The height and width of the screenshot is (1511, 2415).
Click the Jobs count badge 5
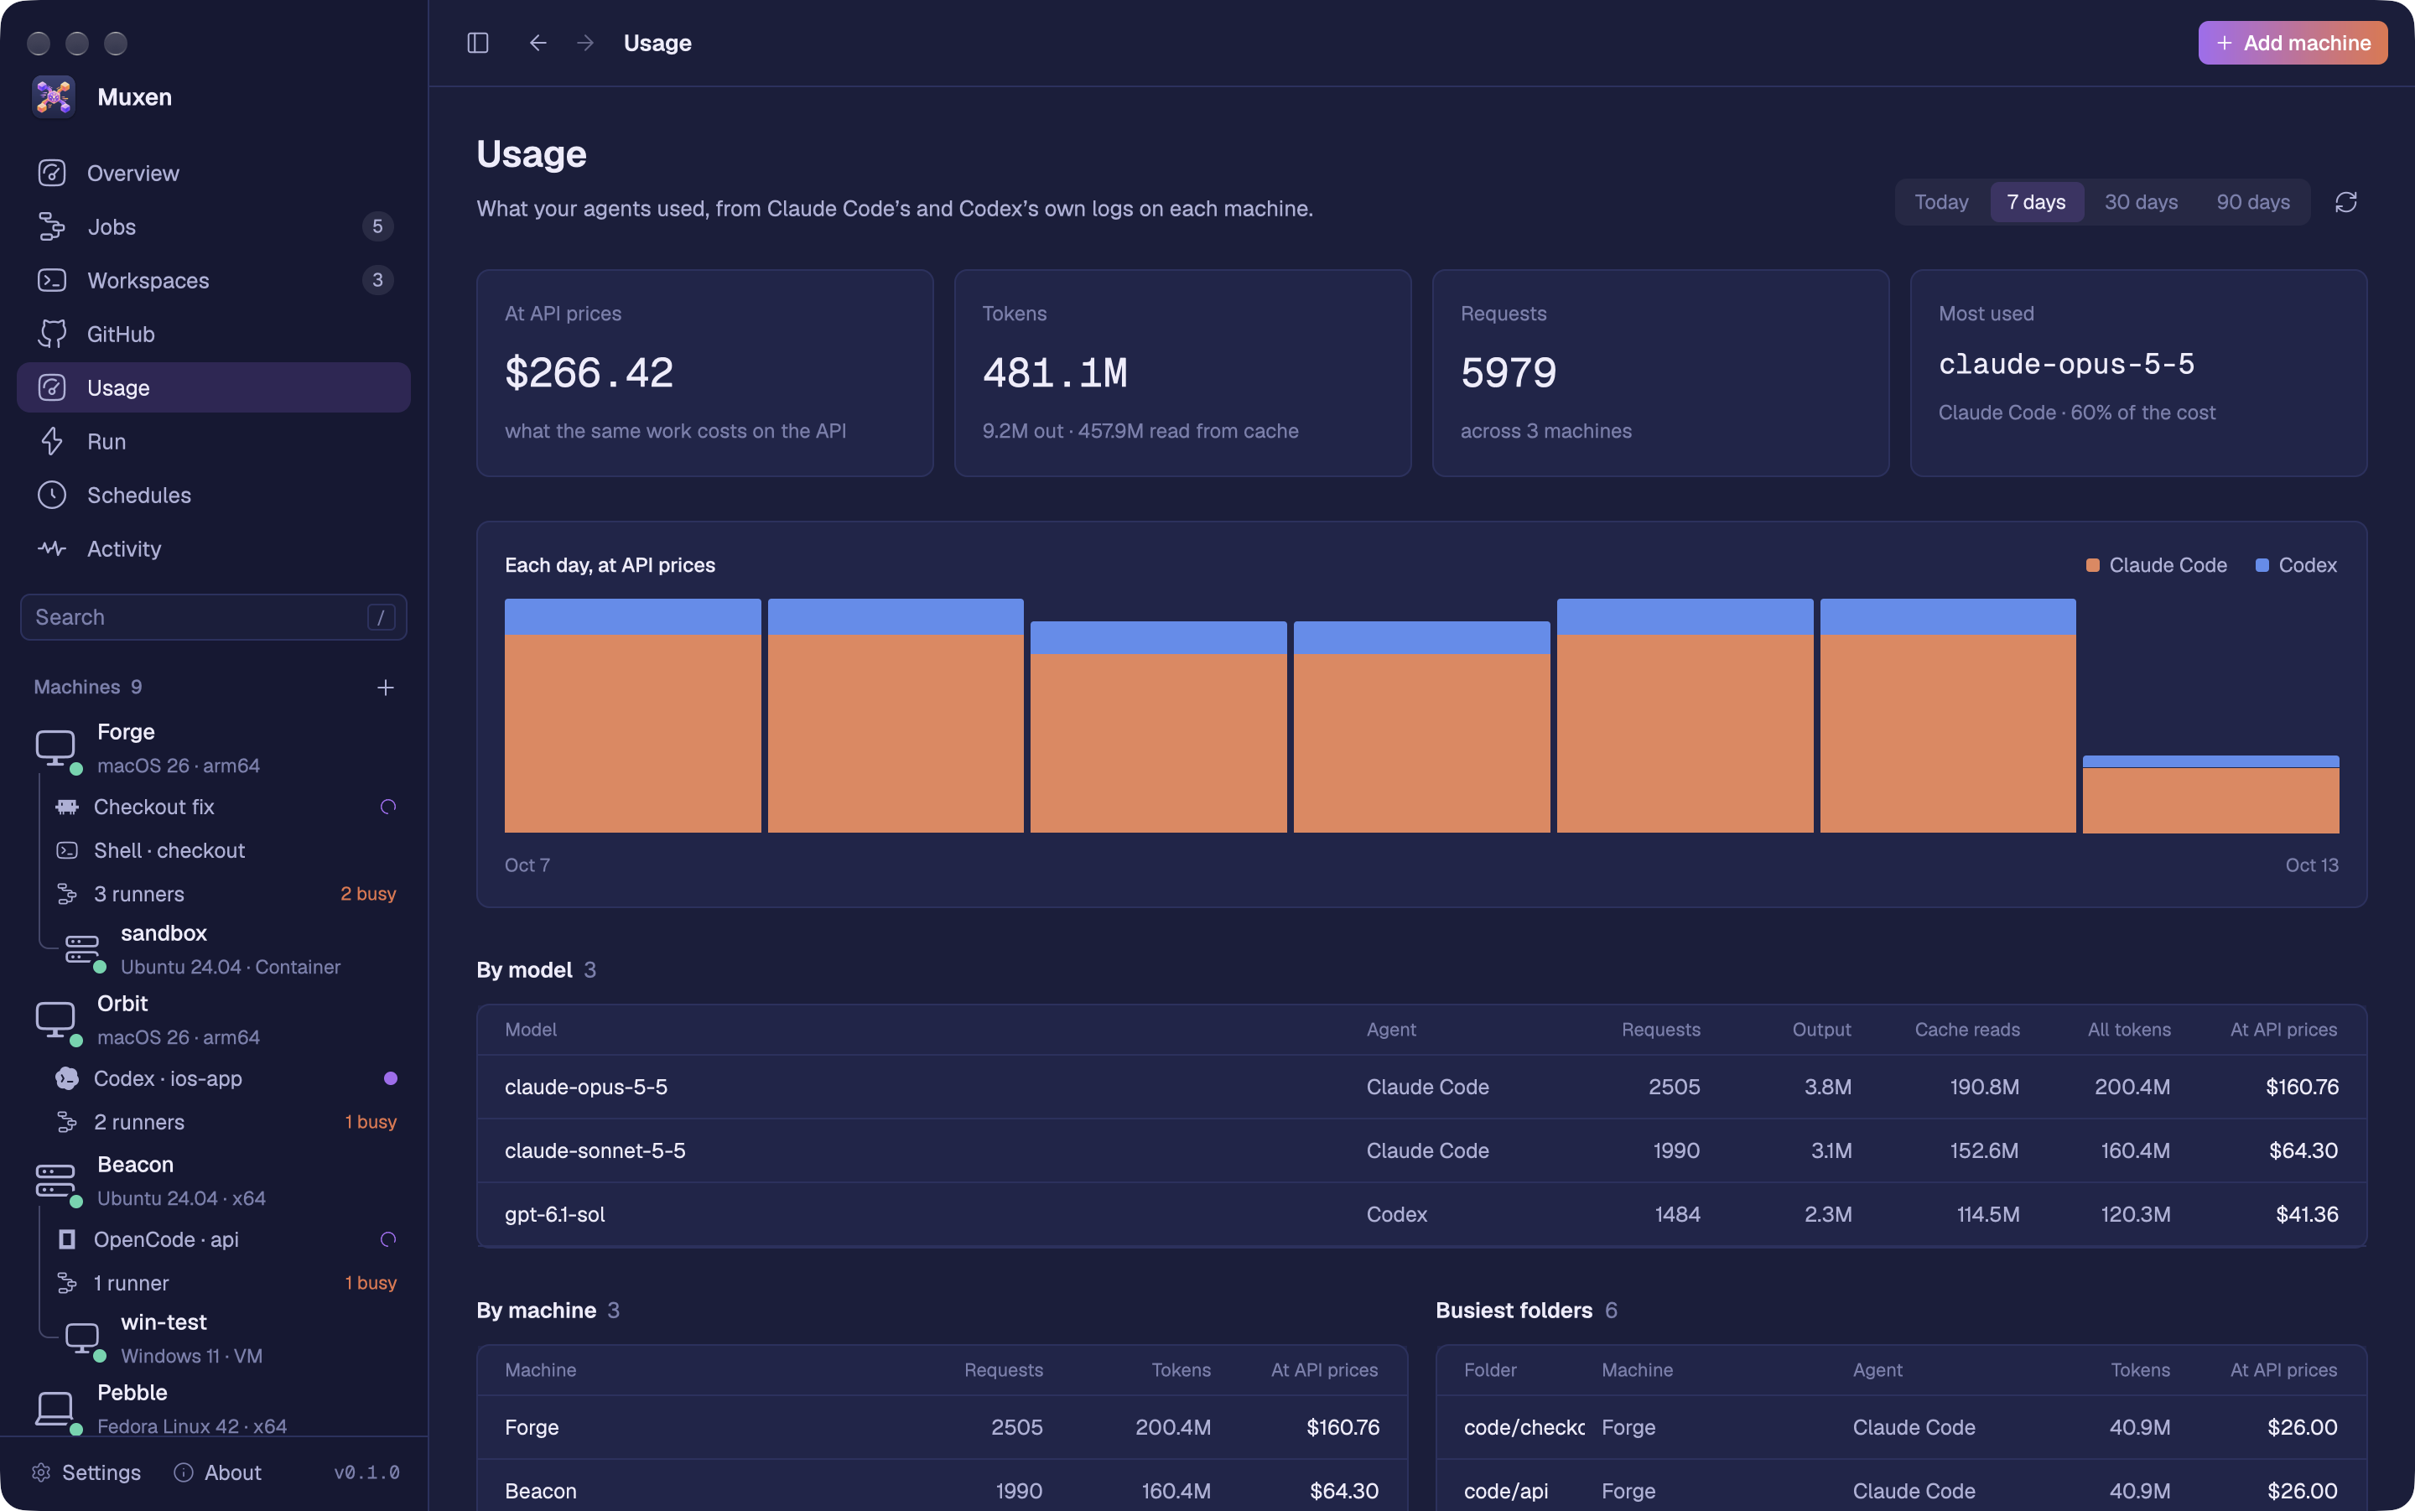[377, 227]
